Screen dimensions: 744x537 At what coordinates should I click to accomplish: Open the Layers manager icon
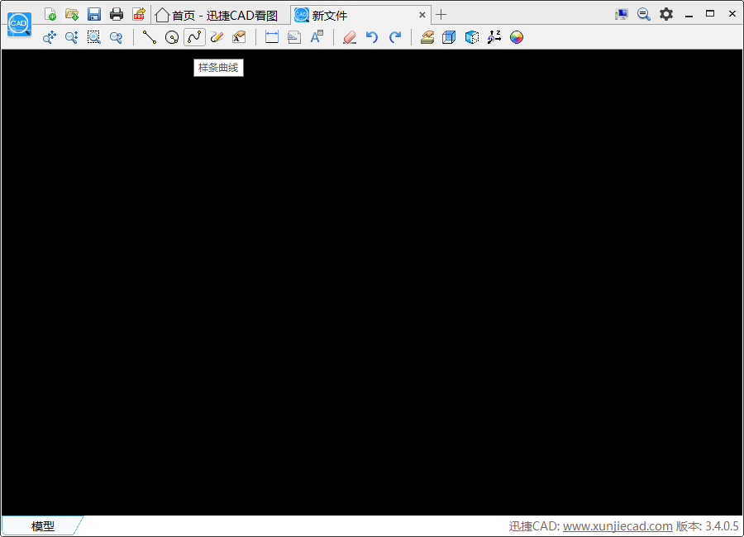point(427,37)
